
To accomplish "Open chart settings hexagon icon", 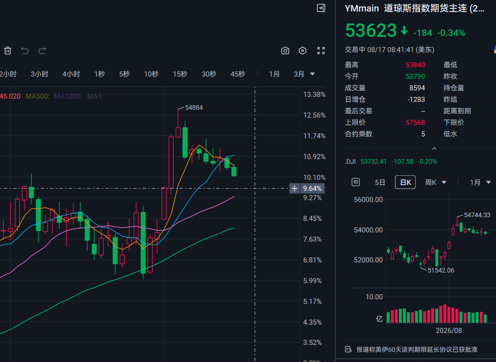I will pyautogui.click(x=302, y=51).
